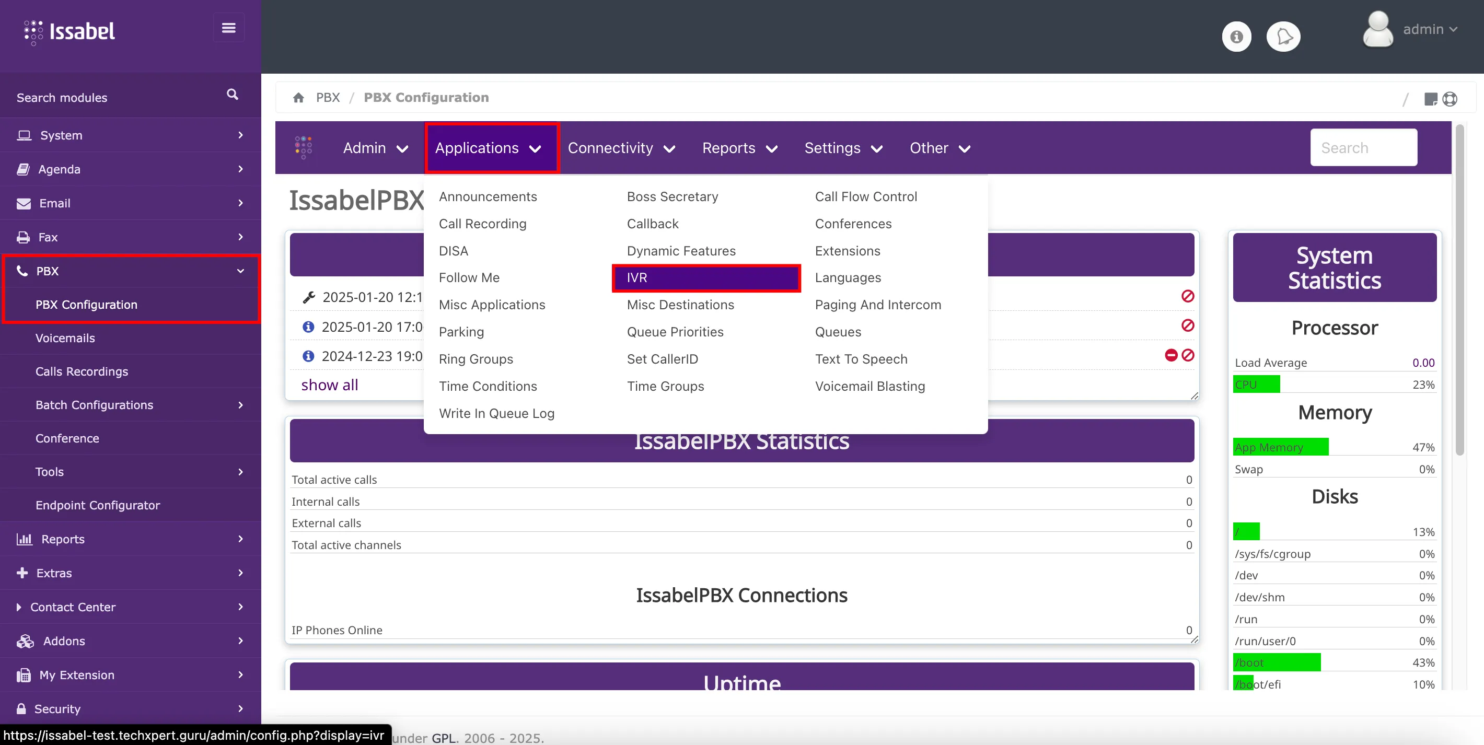Open the chat bubble icon in header
This screenshot has width=1484, height=745.
(1283, 37)
